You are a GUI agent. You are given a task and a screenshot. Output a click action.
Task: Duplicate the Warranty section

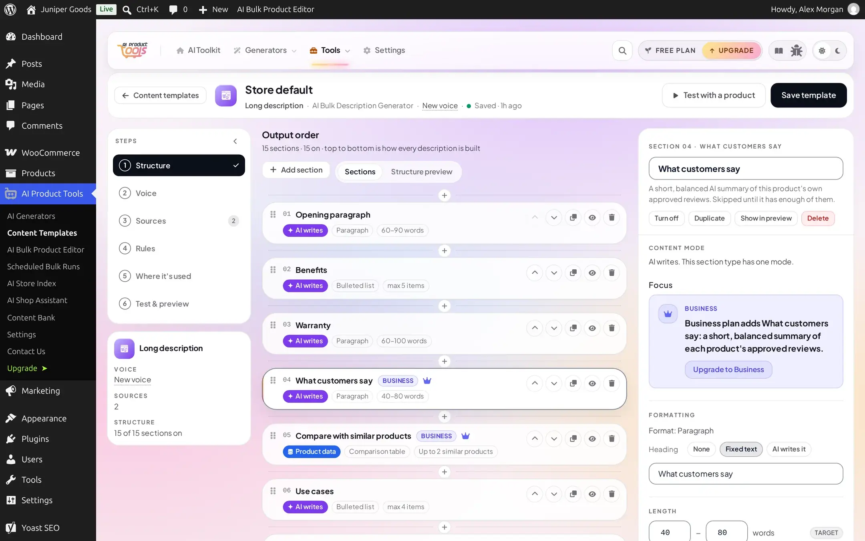click(573, 328)
